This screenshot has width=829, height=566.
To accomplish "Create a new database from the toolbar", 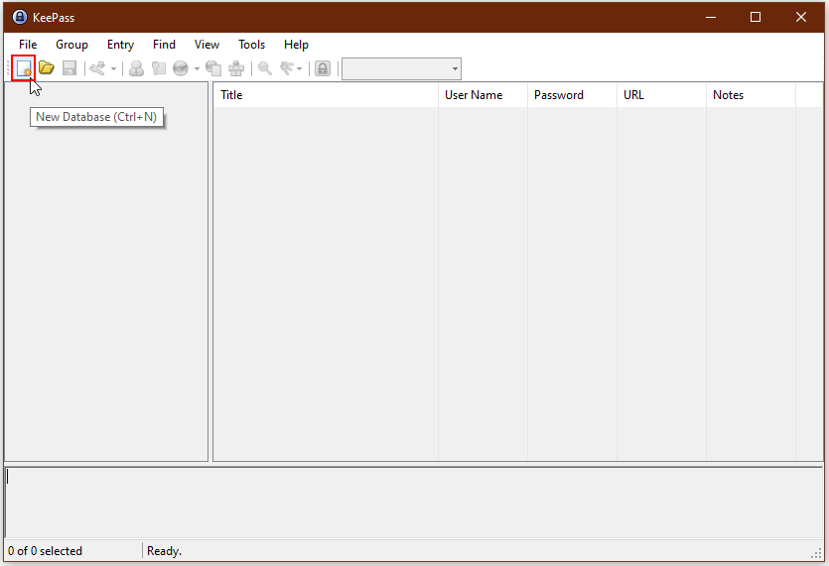I will click(24, 68).
